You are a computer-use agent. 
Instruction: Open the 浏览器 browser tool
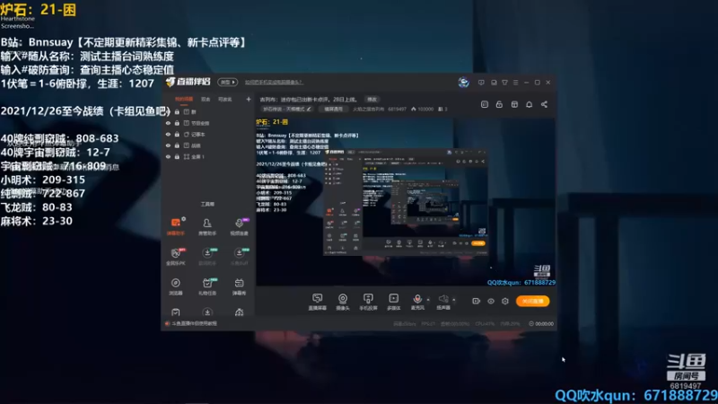pyautogui.click(x=175, y=286)
